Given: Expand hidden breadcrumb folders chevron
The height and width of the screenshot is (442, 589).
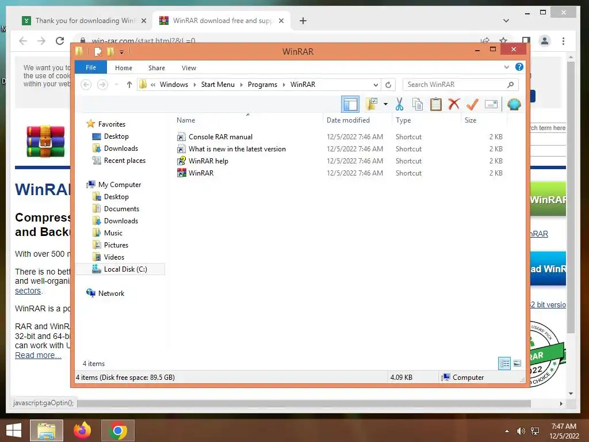Looking at the screenshot, I should coord(153,85).
